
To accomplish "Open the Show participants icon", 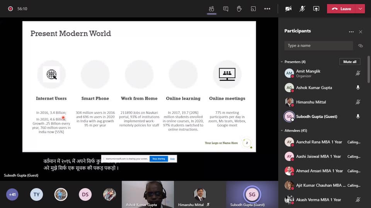I will coord(211,9).
